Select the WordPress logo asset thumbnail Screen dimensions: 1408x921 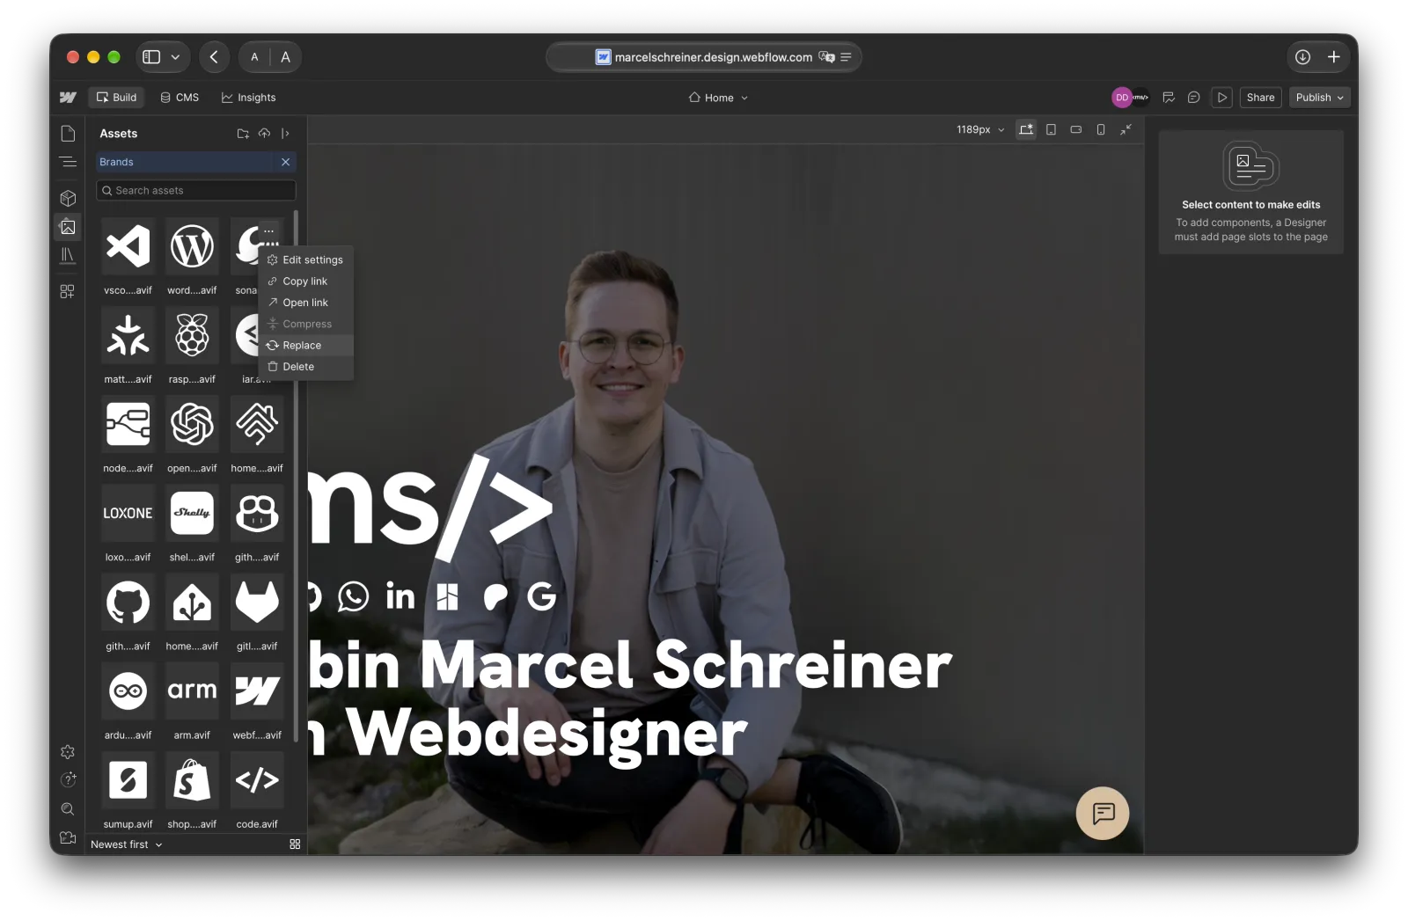192,245
